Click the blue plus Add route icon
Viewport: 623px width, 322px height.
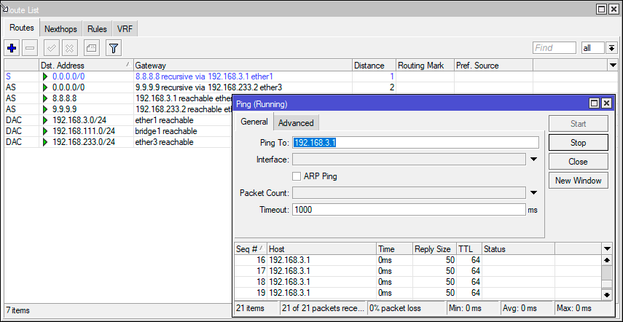[12, 48]
